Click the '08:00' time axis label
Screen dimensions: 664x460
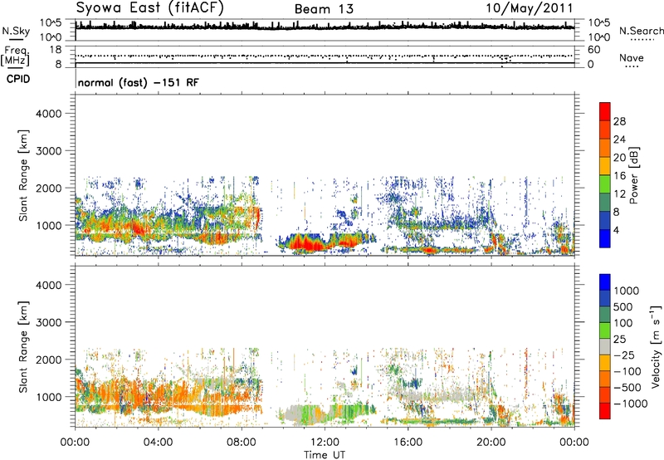(x=242, y=443)
